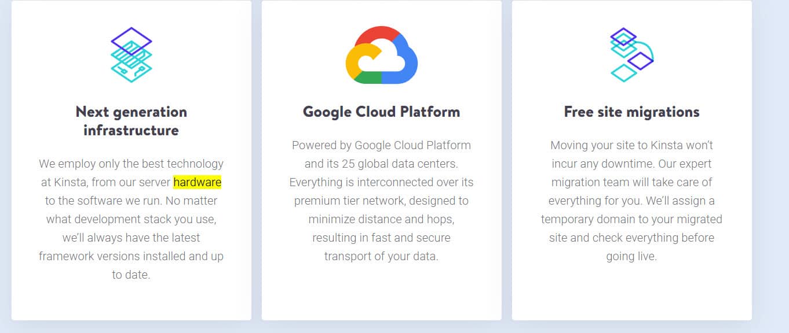
Task: Click the blue part of the Google Cloud logo
Action: tap(407, 64)
